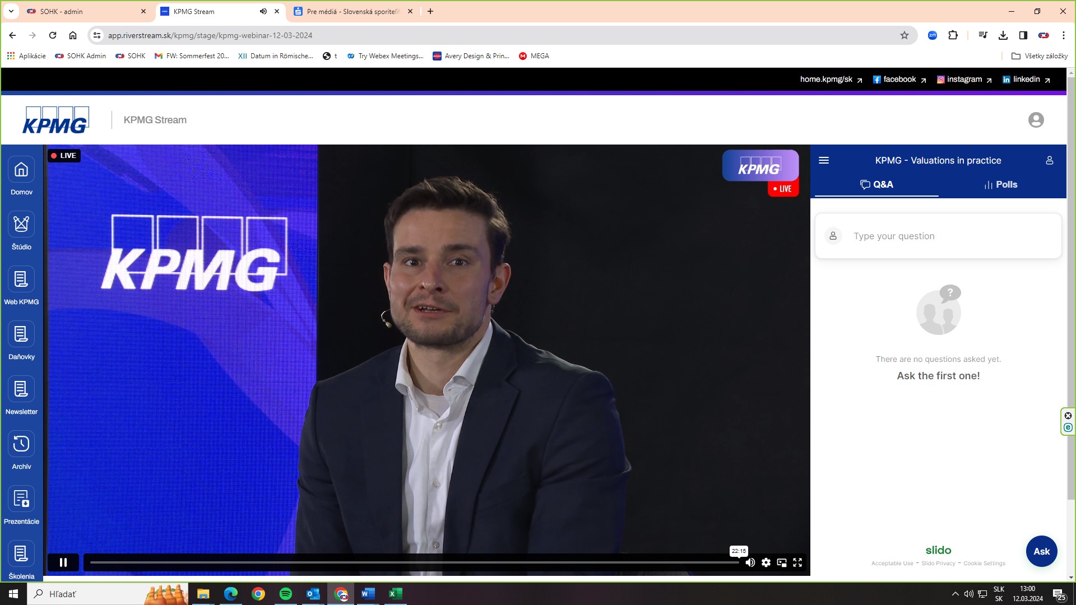Open Cookie Settings link

(x=984, y=564)
